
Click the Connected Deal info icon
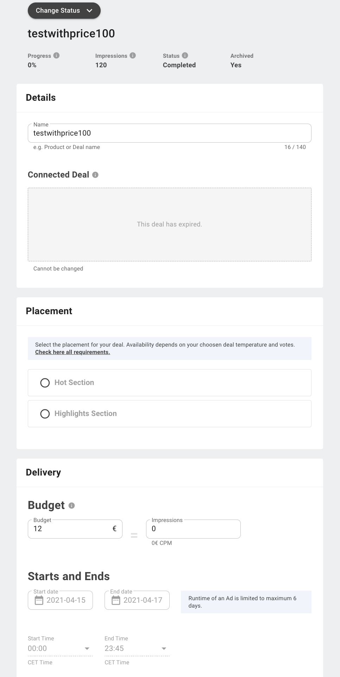pos(95,175)
